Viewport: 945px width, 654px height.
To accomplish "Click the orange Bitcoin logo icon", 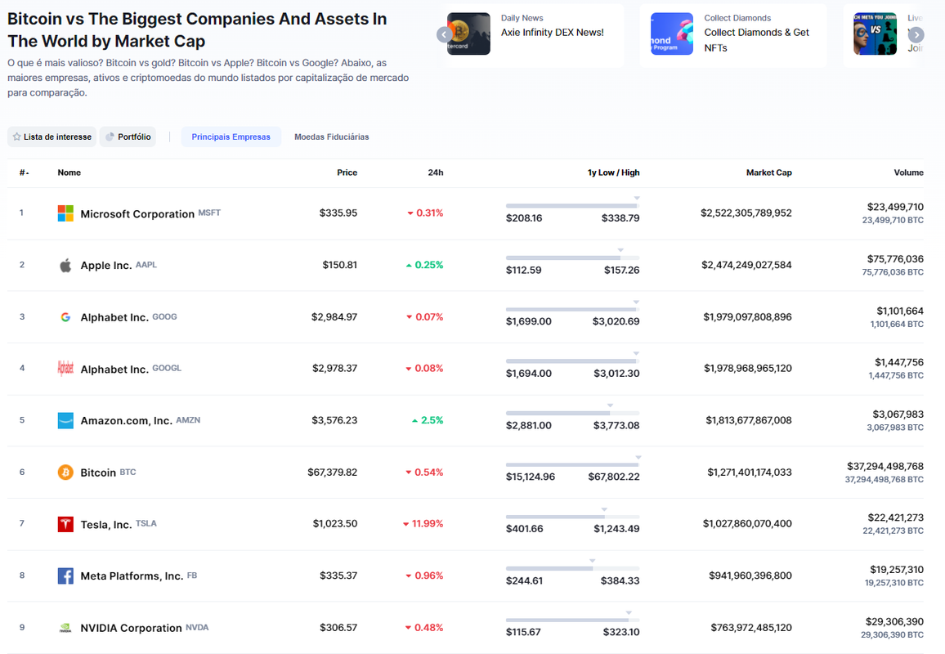I will click(x=65, y=472).
